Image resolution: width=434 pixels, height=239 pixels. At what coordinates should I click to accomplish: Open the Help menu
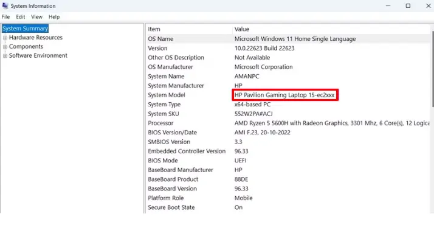pyautogui.click(x=54, y=17)
